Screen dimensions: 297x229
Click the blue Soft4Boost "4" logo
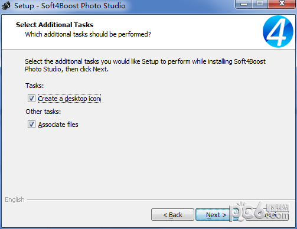pos(278,31)
